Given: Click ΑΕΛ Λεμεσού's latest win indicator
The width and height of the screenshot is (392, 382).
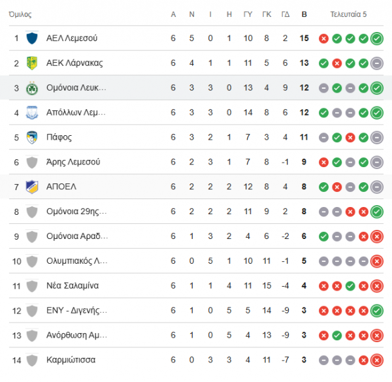Looking at the screenshot, I should (x=377, y=39).
